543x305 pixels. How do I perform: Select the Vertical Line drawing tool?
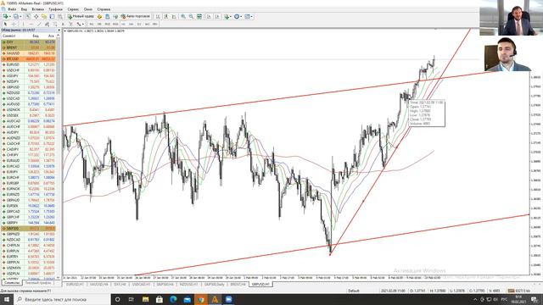(x=23, y=25)
